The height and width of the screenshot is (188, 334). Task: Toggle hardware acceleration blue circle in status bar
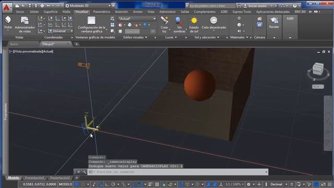pyautogui.click(x=316, y=184)
